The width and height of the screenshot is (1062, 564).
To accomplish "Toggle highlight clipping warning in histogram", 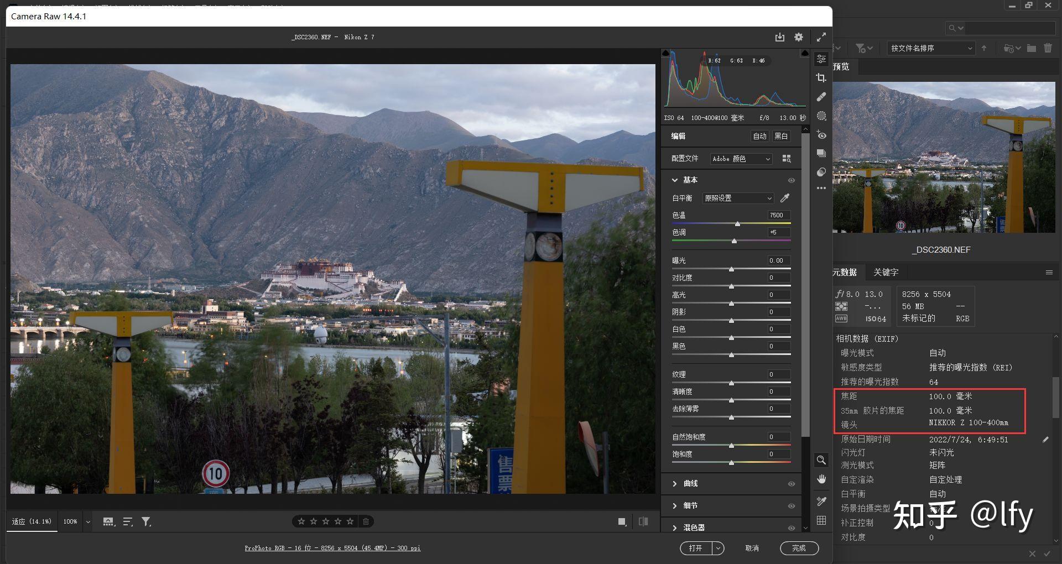I will (x=805, y=53).
